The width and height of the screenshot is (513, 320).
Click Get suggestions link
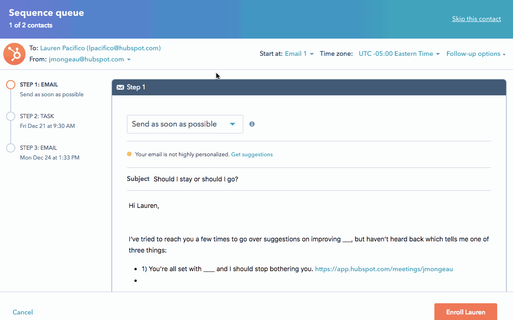252,154
